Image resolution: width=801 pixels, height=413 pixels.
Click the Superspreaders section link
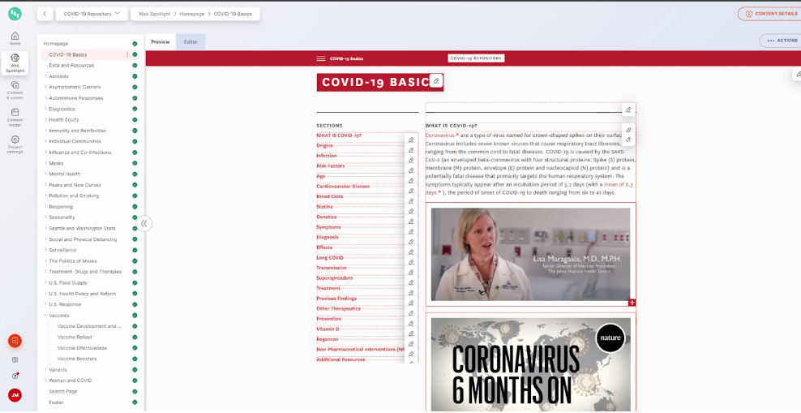coord(335,278)
